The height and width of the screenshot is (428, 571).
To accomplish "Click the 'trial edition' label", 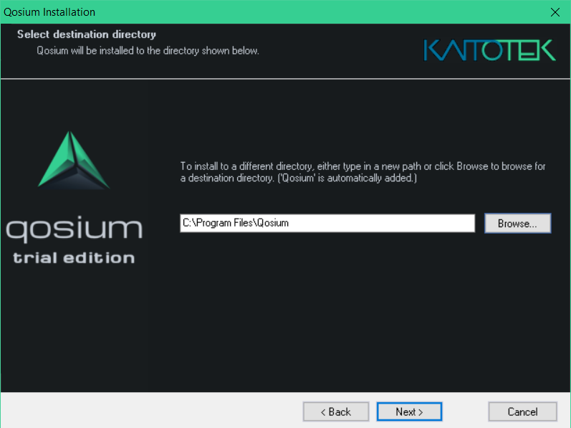I will [x=74, y=258].
